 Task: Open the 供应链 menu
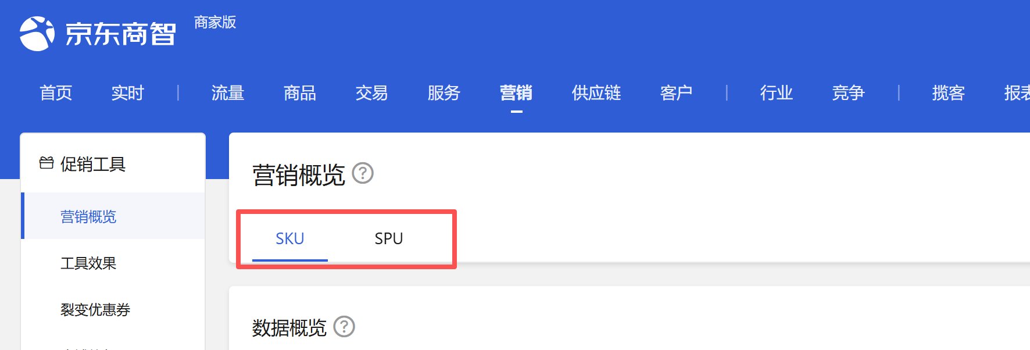(x=596, y=93)
